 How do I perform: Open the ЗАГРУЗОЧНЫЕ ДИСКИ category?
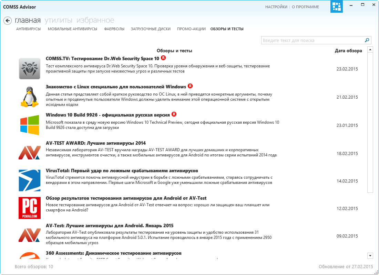[x=151, y=29]
